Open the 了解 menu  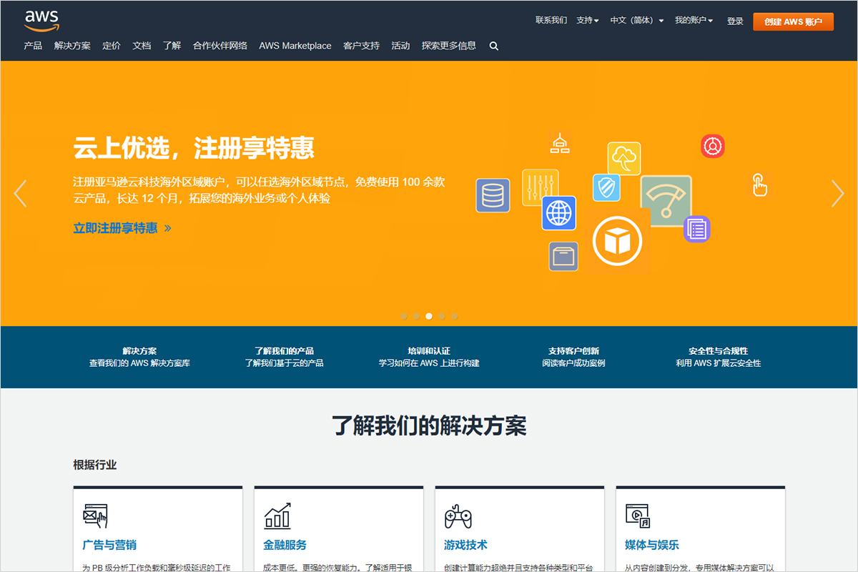click(172, 46)
